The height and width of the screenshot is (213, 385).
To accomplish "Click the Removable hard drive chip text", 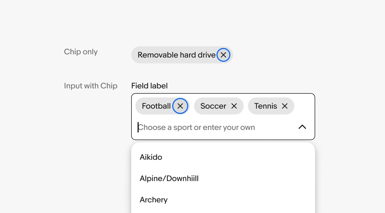I will pos(176,55).
